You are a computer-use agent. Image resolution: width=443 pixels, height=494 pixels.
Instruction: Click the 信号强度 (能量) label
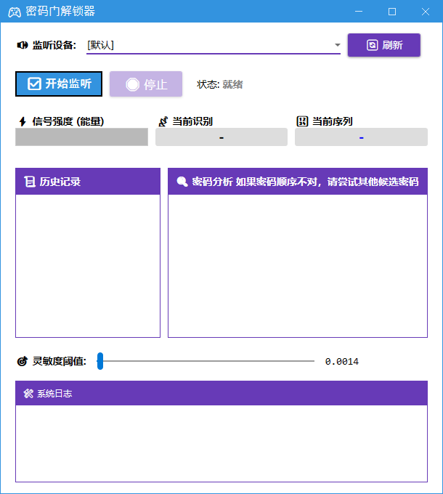pyautogui.click(x=68, y=121)
